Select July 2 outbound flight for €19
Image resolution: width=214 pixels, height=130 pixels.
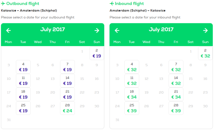[x=97, y=53]
